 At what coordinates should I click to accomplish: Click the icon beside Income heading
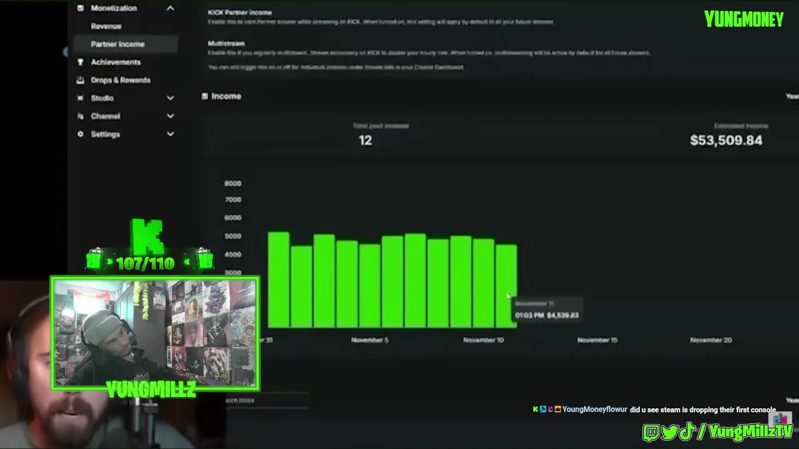(205, 96)
